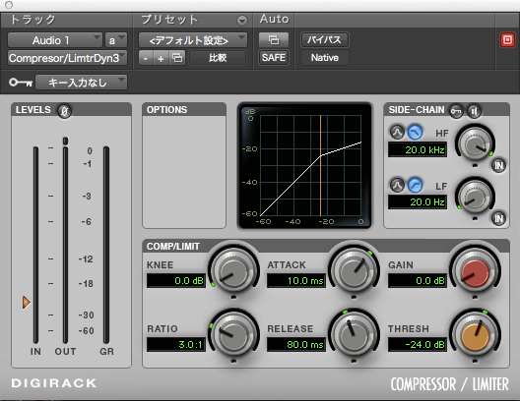Open the Compresor/LimtrDyn3 plug-in selector
The image size is (520, 401).
point(67,58)
